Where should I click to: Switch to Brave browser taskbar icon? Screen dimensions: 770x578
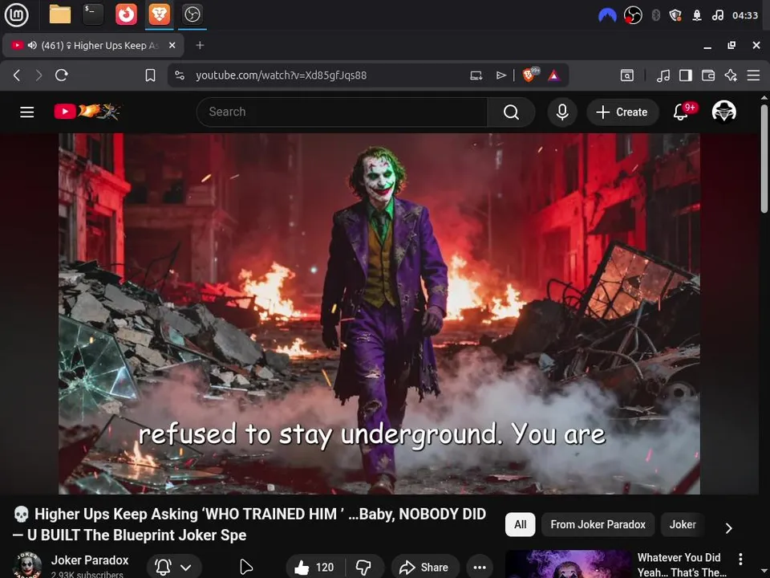pos(159,14)
